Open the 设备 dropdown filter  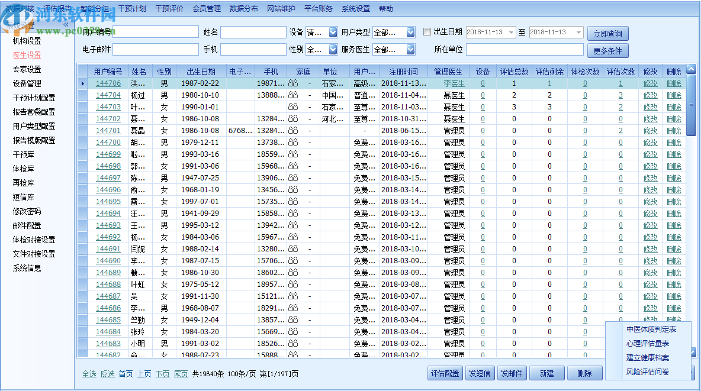click(333, 33)
